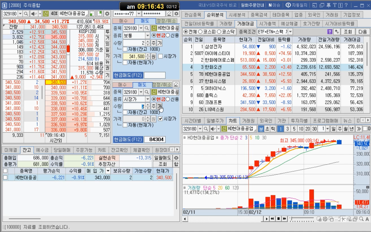Screen dimensions: 371x232
Task: Click the speaker sound icon in top-left toolbar
Action: pos(34,13)
